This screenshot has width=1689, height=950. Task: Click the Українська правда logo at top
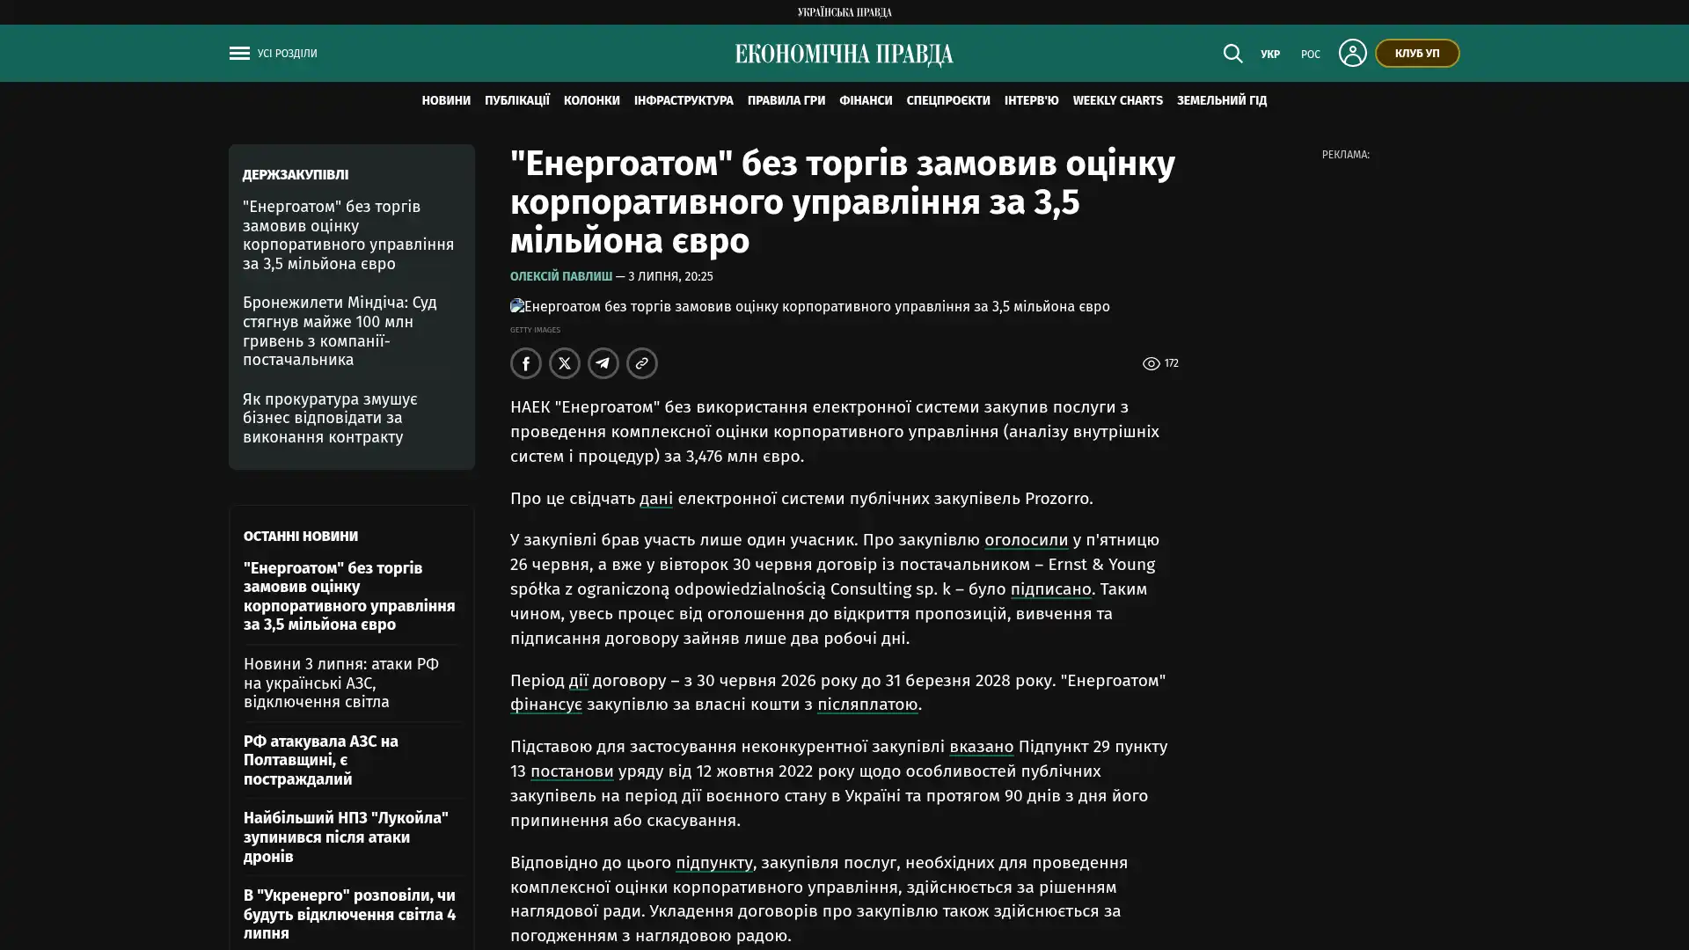(844, 12)
